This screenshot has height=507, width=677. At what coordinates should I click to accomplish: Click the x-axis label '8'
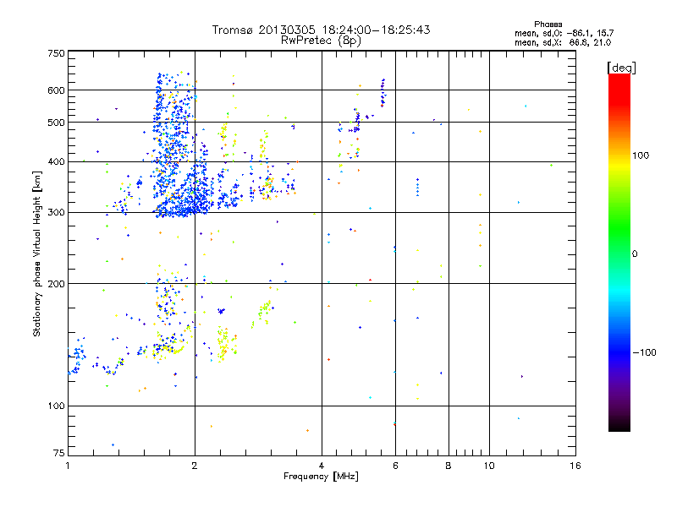click(x=449, y=466)
